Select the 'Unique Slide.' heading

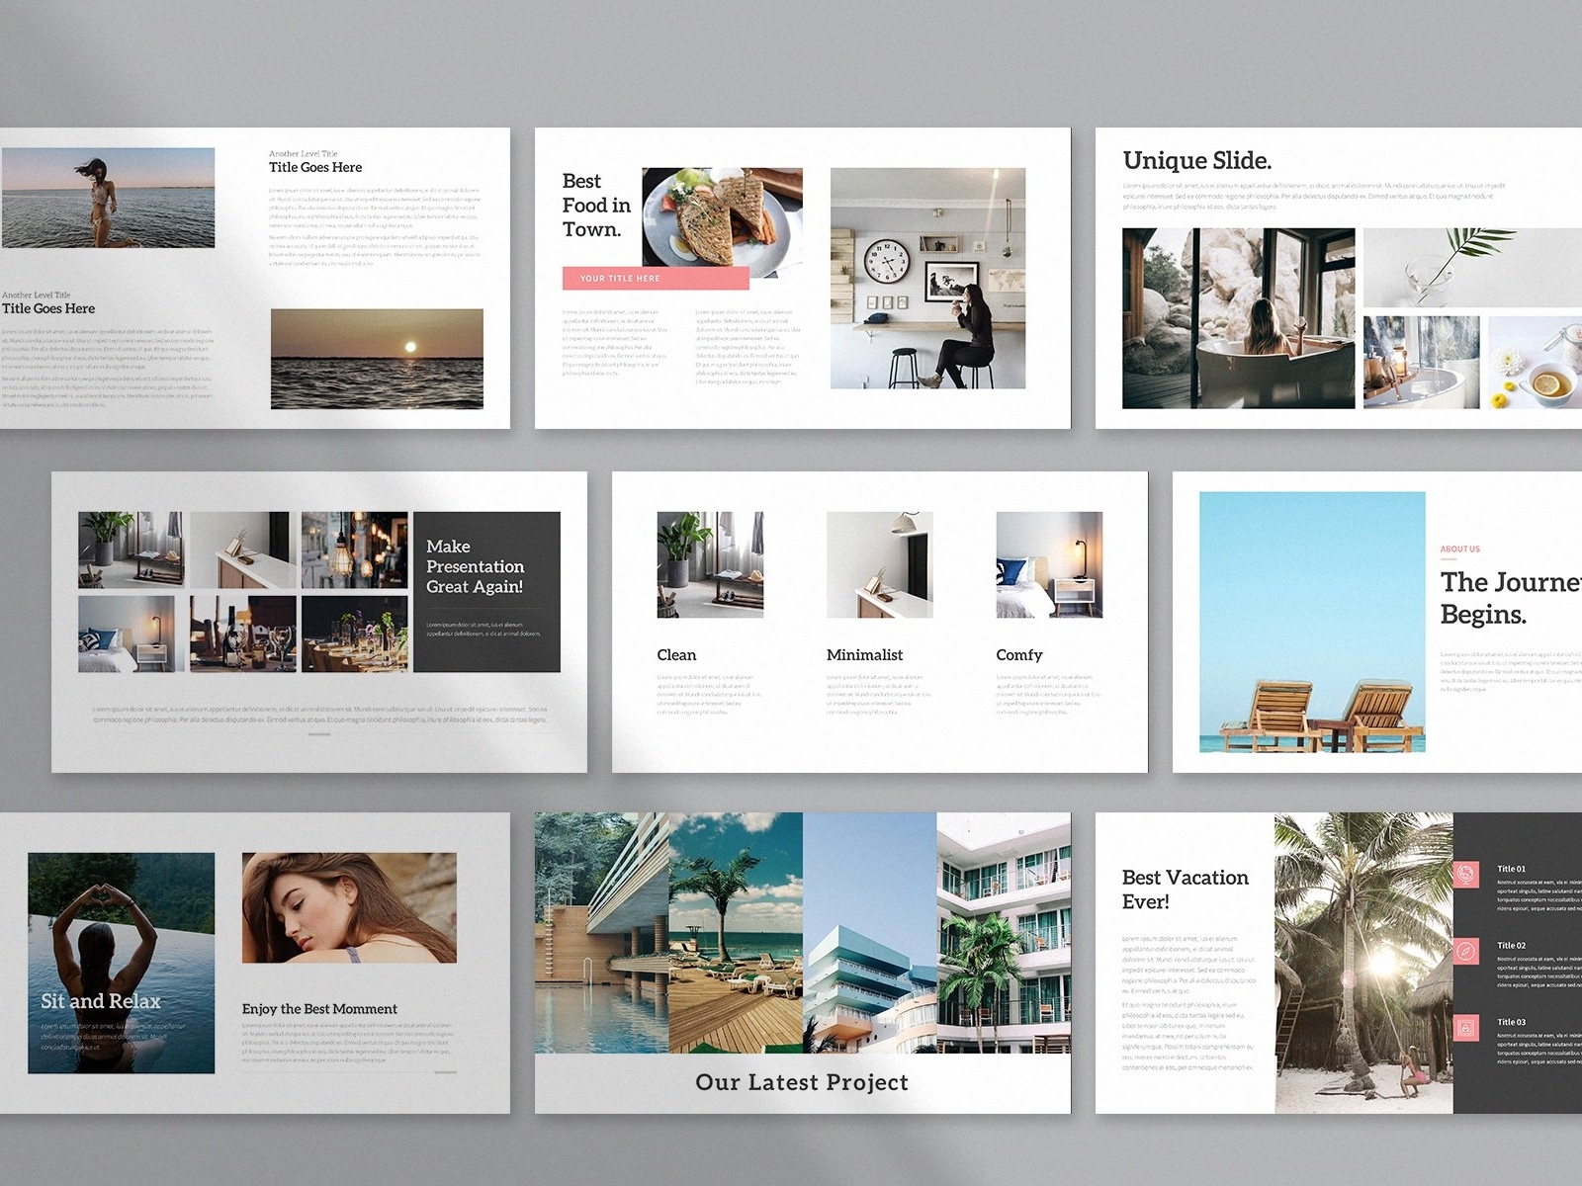click(1196, 160)
